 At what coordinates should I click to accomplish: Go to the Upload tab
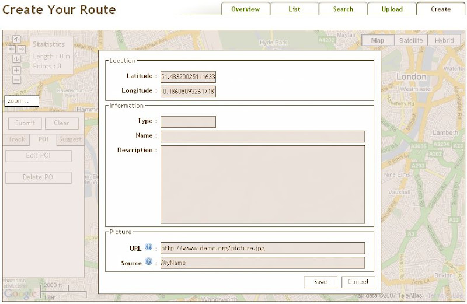pyautogui.click(x=392, y=9)
